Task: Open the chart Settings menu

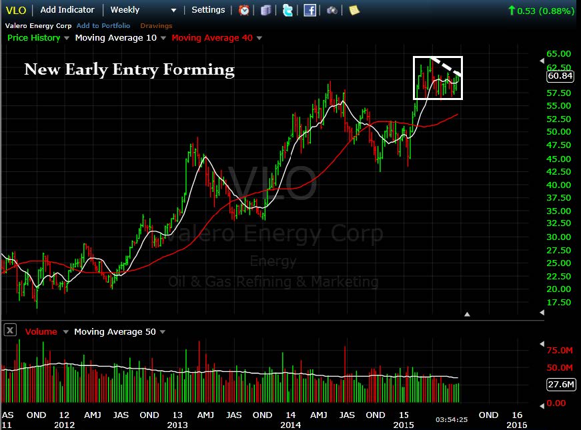Action: (x=208, y=10)
